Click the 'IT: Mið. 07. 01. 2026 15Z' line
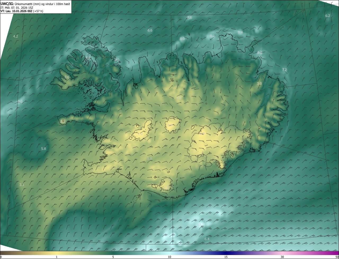Screen dimensions: 339x259 point(17,8)
